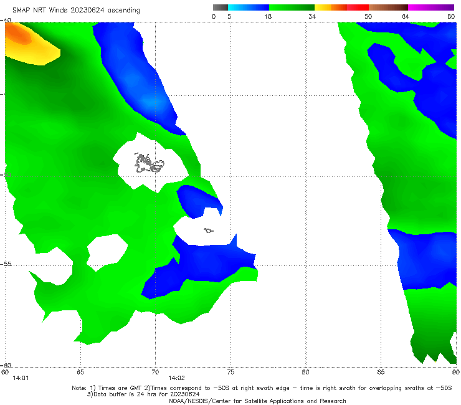Screen dimensions: 461x405
Task: Click the gray segment of the wind colorbar
Action: click(x=220, y=7)
